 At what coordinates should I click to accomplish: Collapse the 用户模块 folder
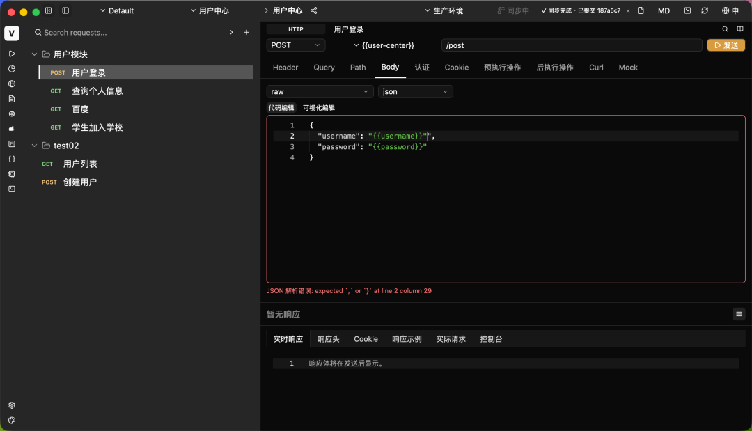34,54
